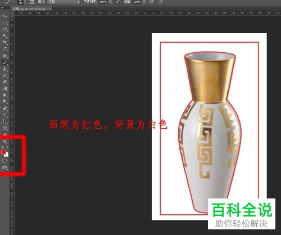
Task: Select the Path Selection tool
Action: click(4, 121)
